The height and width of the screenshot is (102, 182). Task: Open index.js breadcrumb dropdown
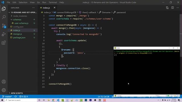[46, 12]
